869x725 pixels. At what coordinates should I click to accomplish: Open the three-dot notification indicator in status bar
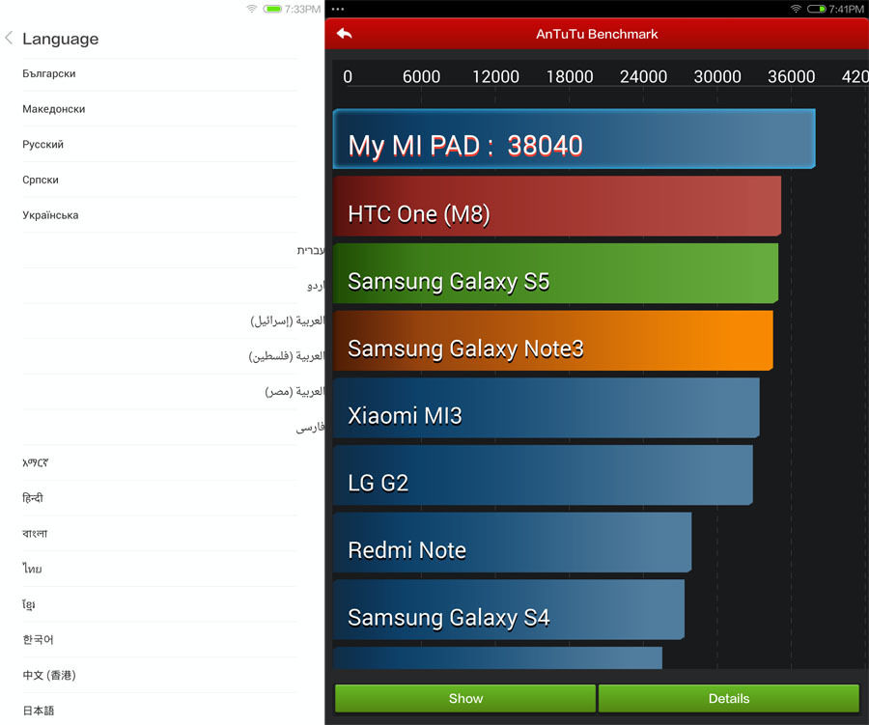click(x=338, y=9)
